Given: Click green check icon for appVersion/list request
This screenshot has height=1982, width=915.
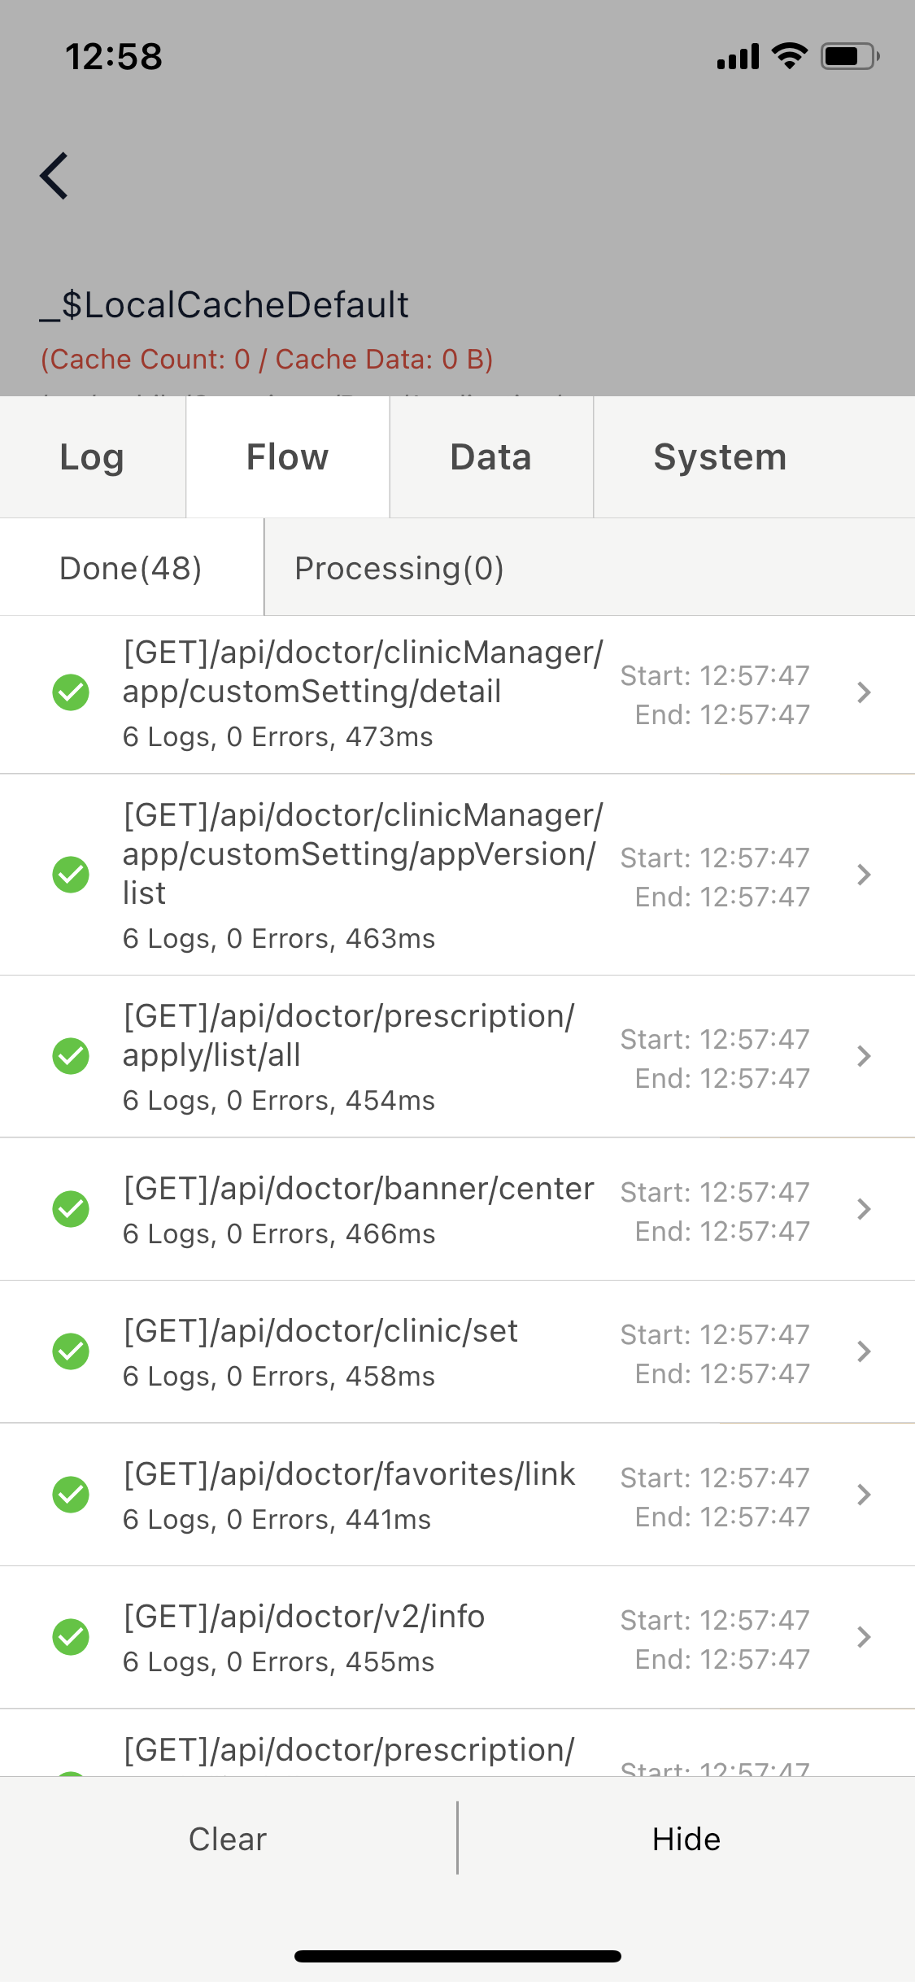Looking at the screenshot, I should (x=71, y=875).
